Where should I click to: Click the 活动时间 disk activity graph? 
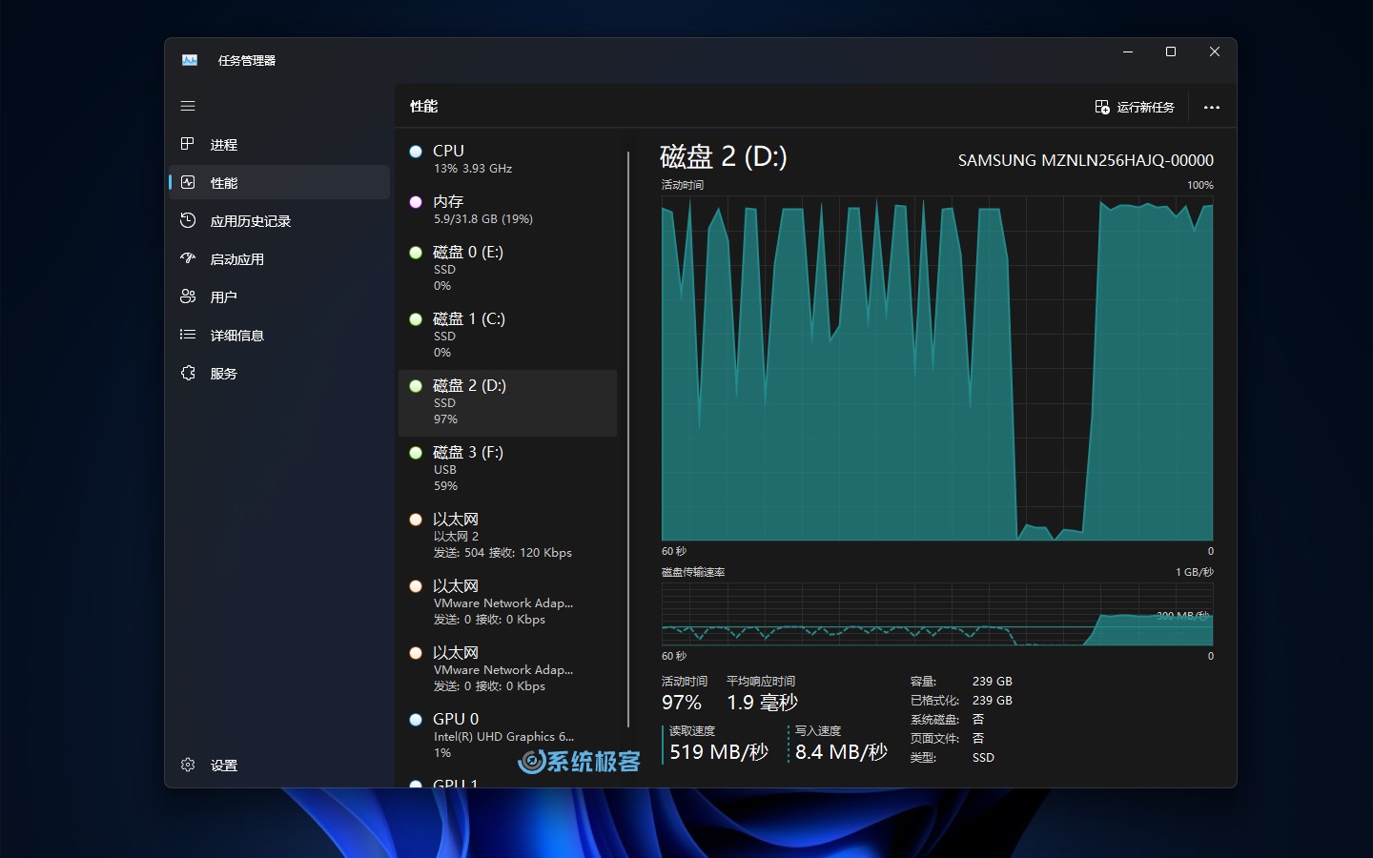pos(937,368)
